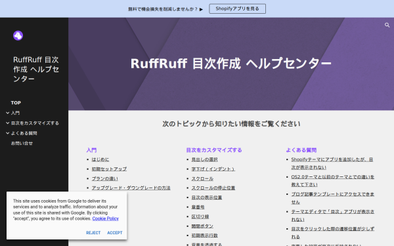Open OS2.0テーマと以前のテーマ FAQ link

pyautogui.click(x=333, y=180)
